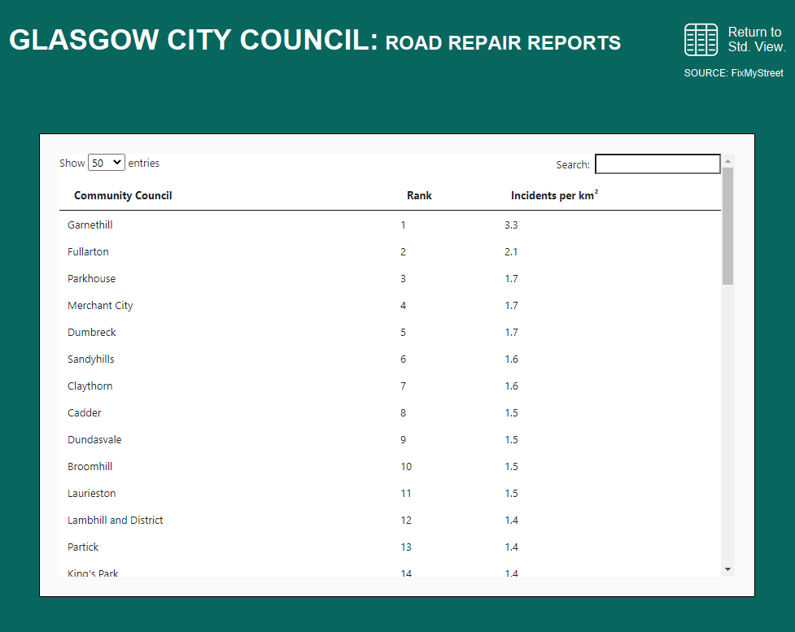Click the rank 6 cell for Sandyhills
Image resolution: width=795 pixels, height=632 pixels.
point(403,360)
